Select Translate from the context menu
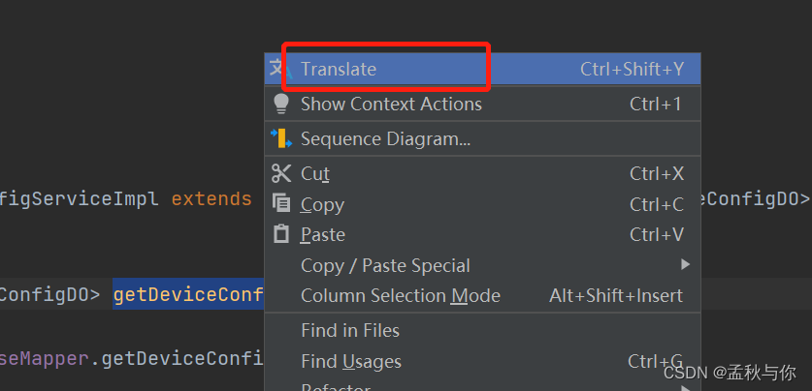Image resolution: width=812 pixels, height=391 pixels. coord(339,69)
